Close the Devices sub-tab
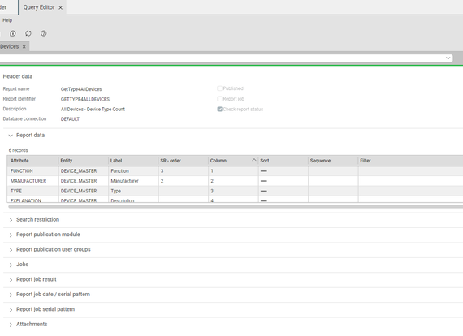Screen dimensions: 463x336 [x=24, y=46]
